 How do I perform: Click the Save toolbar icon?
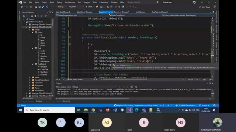39,7
